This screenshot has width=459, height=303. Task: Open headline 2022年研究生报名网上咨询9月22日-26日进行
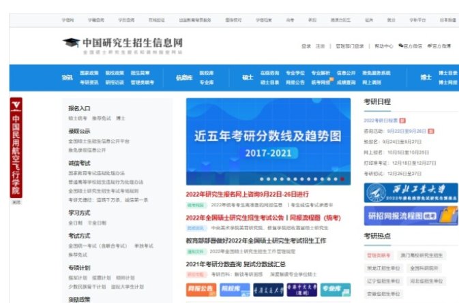coord(248,194)
